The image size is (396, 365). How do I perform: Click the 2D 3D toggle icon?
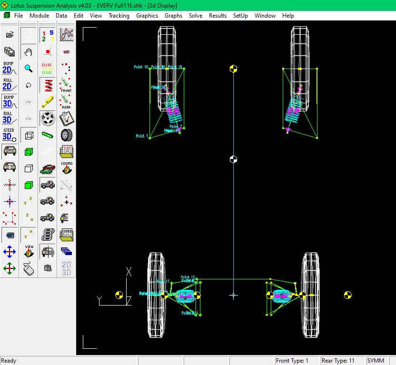(67, 268)
